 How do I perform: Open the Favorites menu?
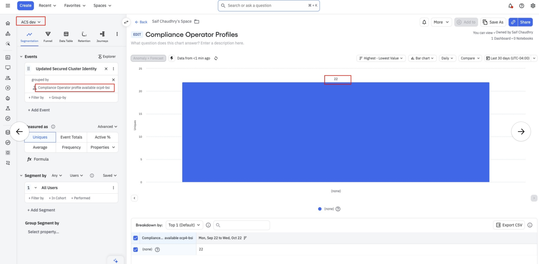(75, 6)
